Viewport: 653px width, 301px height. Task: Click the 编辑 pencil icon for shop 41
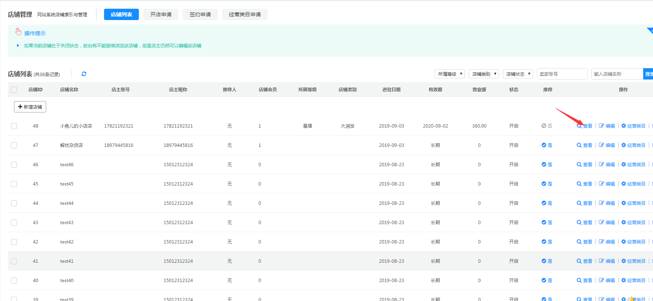click(x=601, y=261)
